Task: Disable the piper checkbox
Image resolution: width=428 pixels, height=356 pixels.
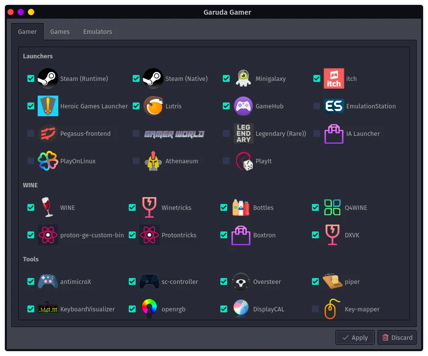Action: (315, 281)
